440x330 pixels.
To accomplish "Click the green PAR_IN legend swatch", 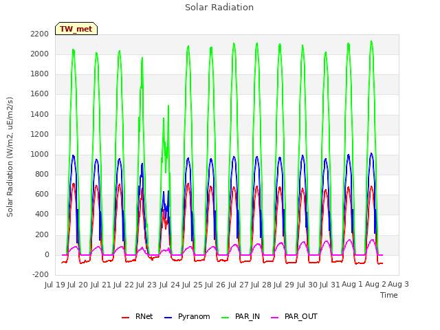I will [225, 317].
